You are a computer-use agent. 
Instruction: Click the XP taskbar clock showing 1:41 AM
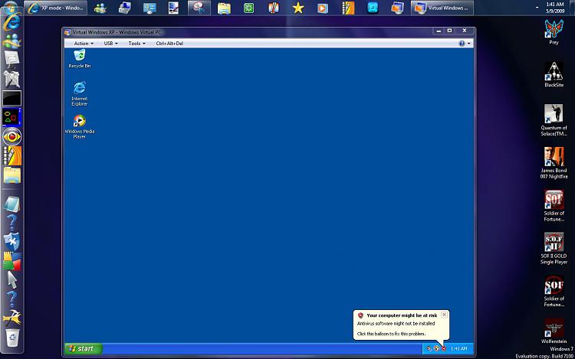pyautogui.click(x=458, y=349)
